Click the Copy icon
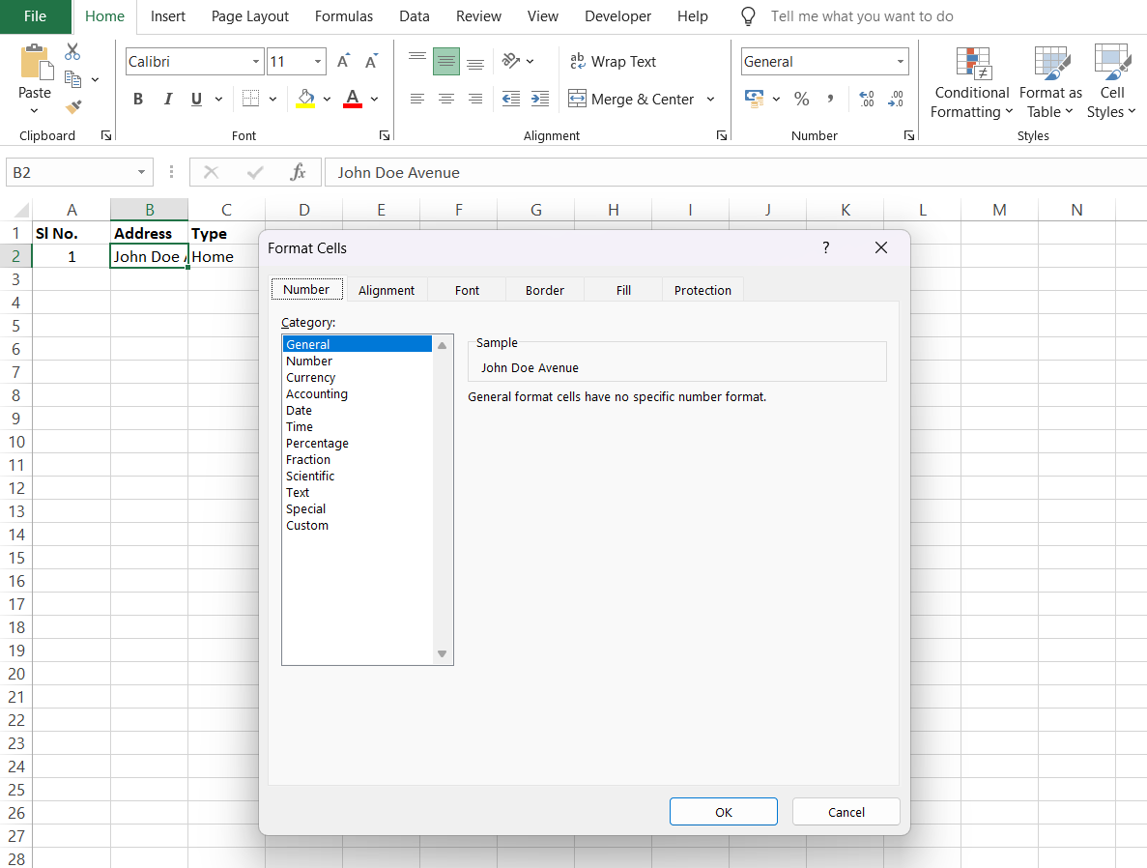1147x868 pixels. click(72, 79)
